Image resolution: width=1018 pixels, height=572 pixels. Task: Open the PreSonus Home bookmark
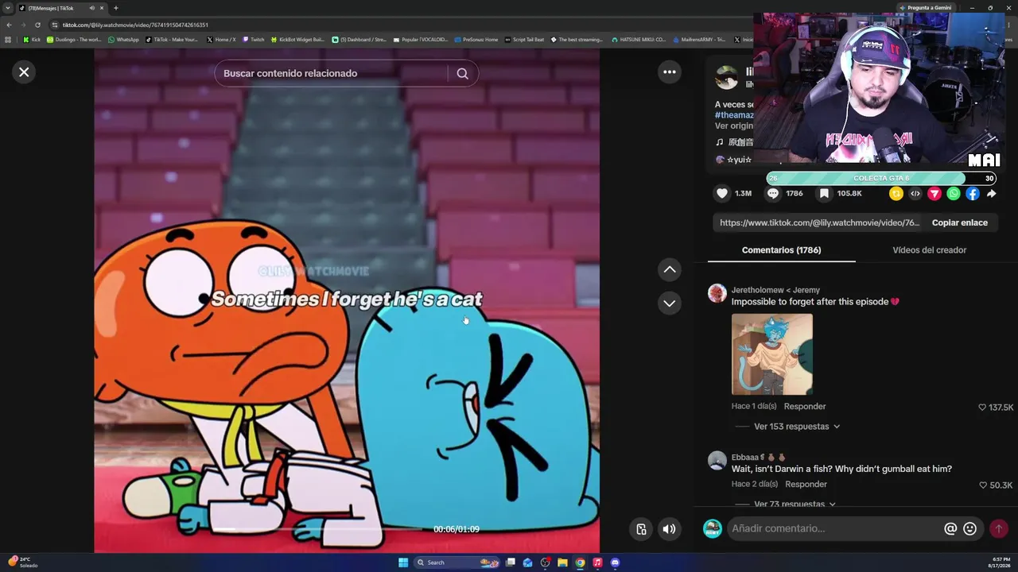[x=476, y=40]
